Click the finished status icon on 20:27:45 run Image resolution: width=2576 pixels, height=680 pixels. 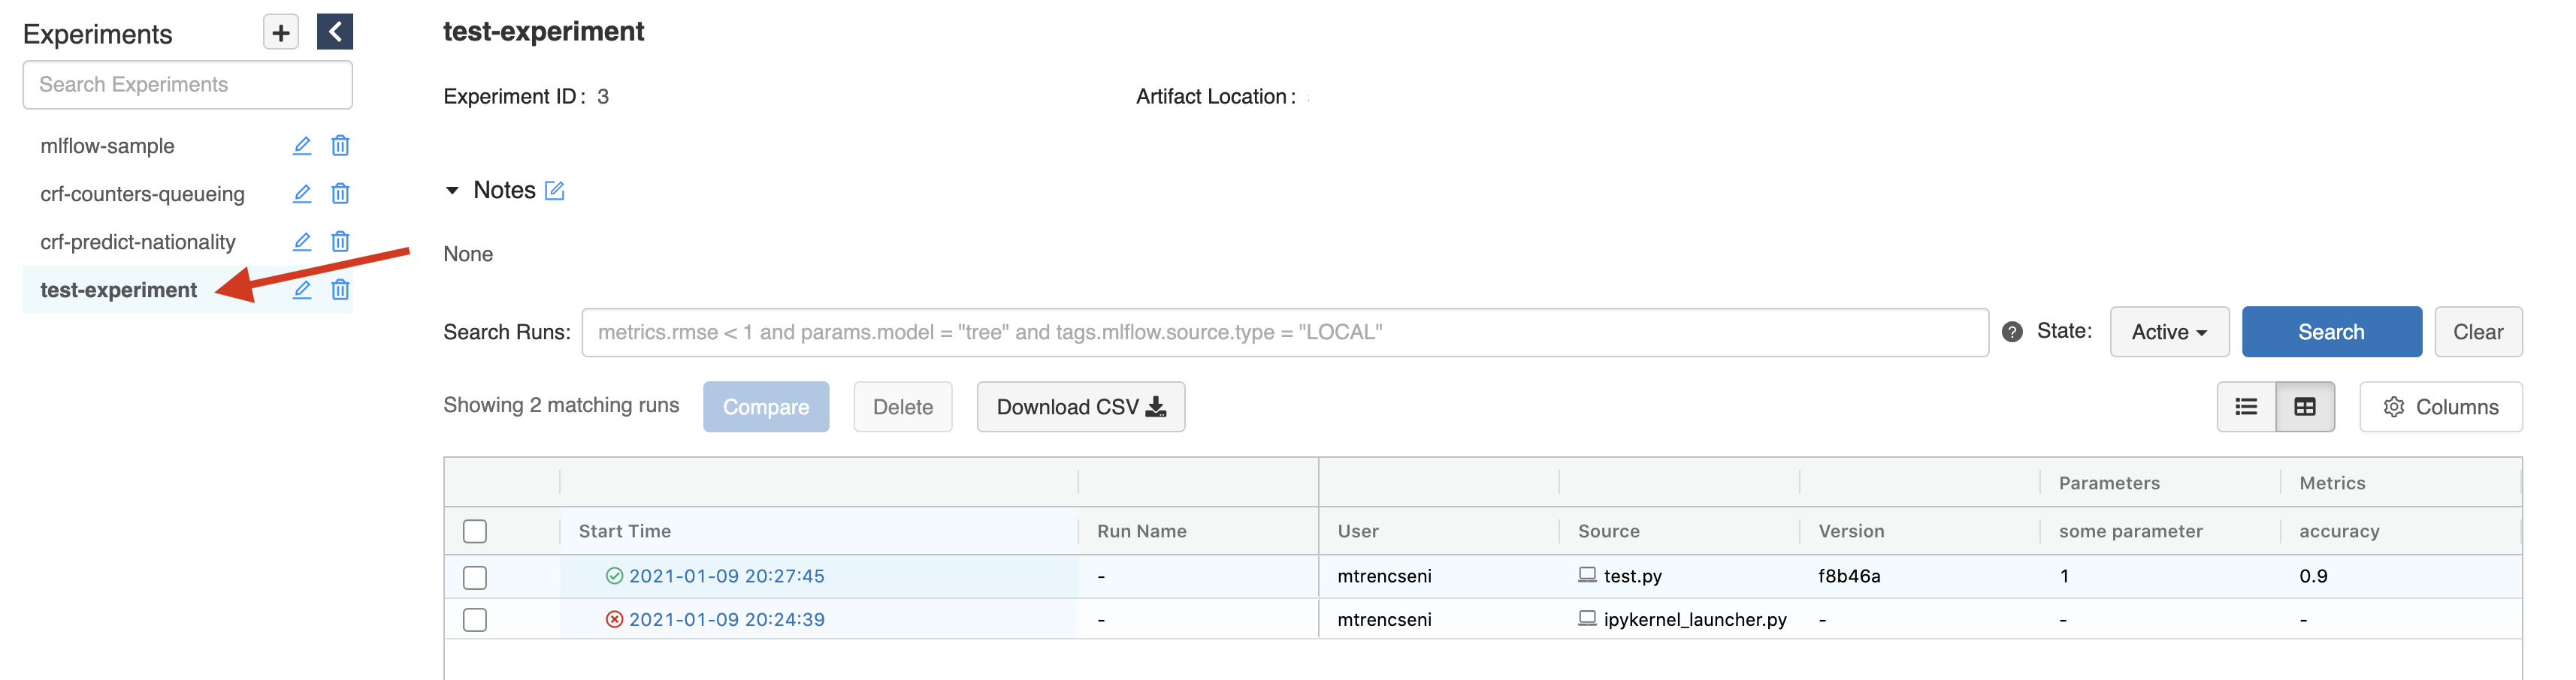[615, 576]
